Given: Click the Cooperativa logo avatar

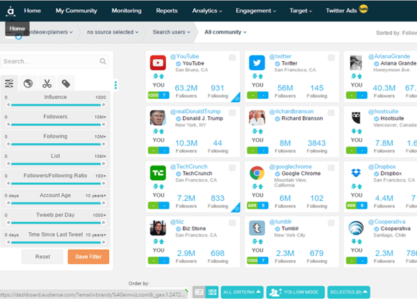Looking at the screenshot, I should click(356, 228).
